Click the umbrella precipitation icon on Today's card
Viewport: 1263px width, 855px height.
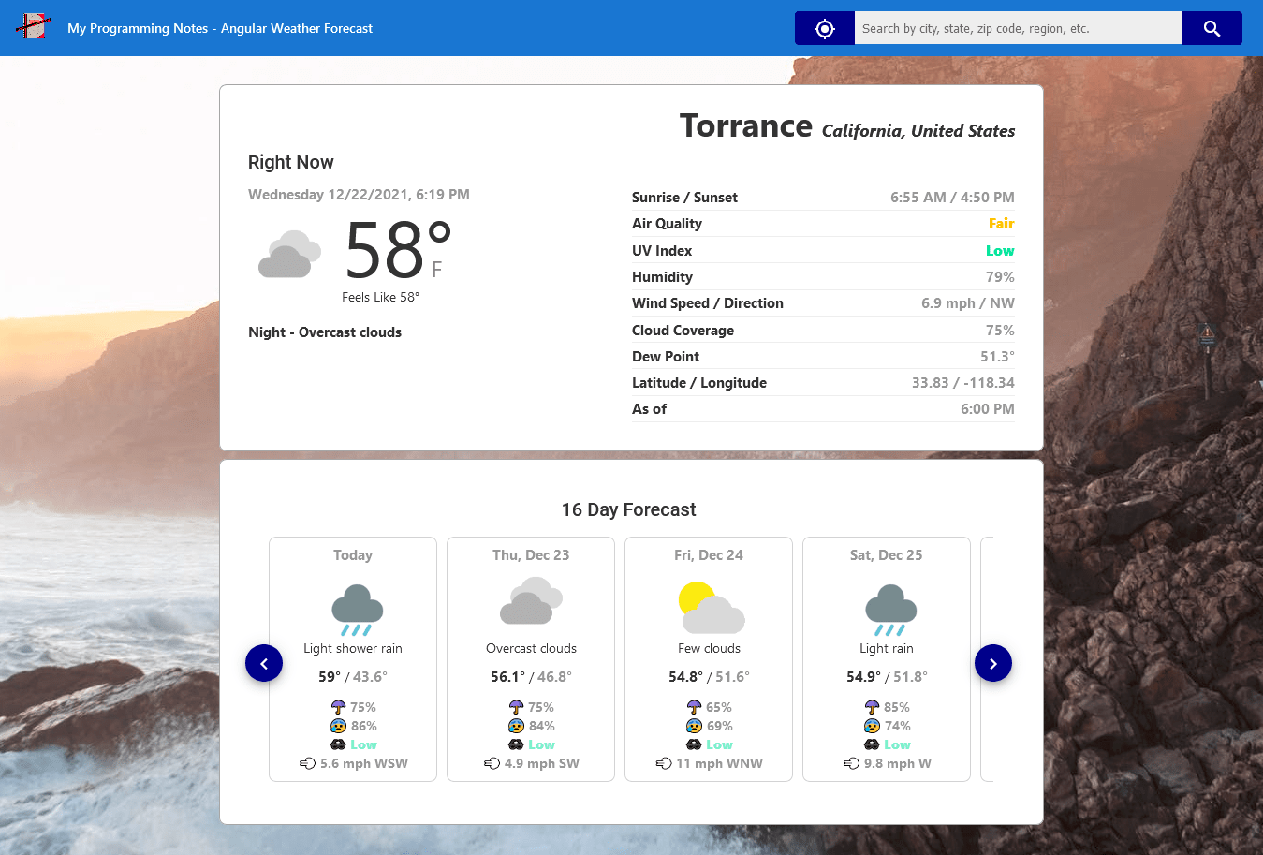coord(337,706)
